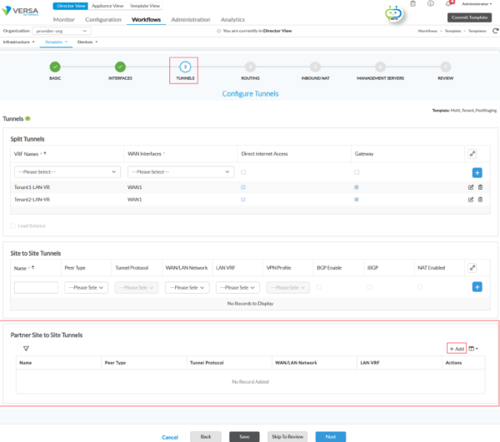Image resolution: width=500 pixels, height=442 pixels.
Task: Expand the Administrator user menu
Action: [x=477, y=4]
